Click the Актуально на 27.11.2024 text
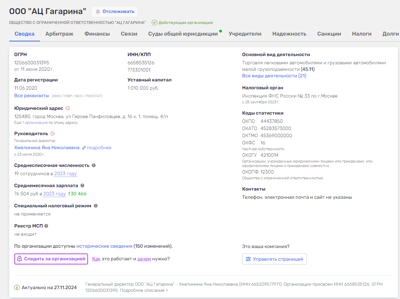 pos(49,287)
